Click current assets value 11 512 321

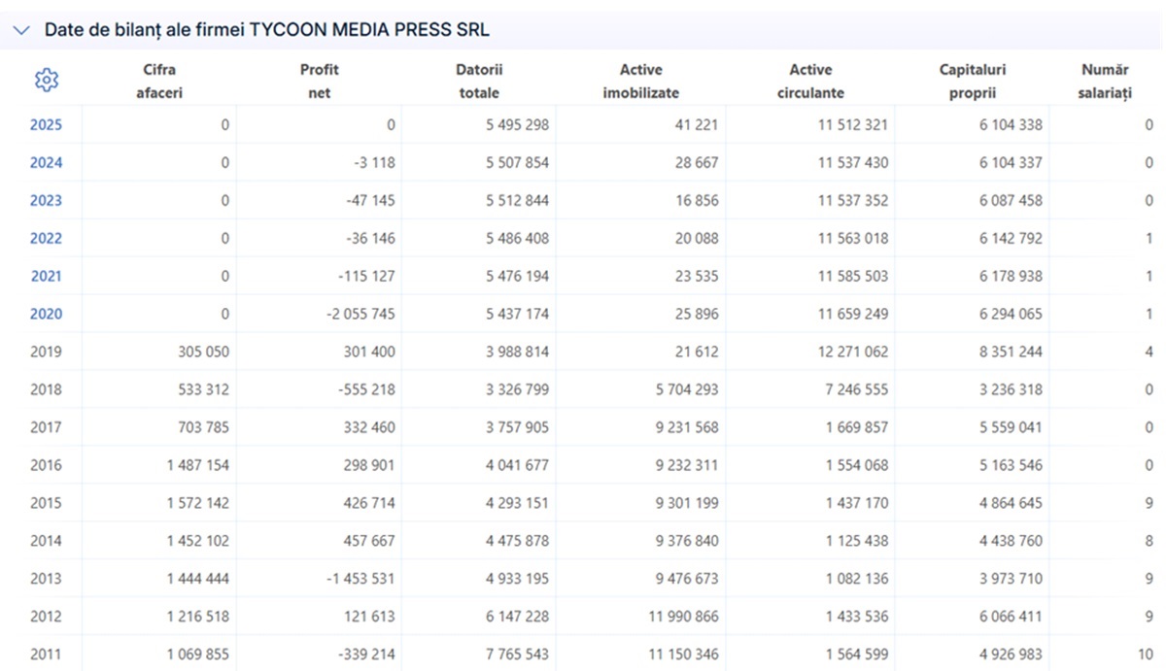click(852, 124)
